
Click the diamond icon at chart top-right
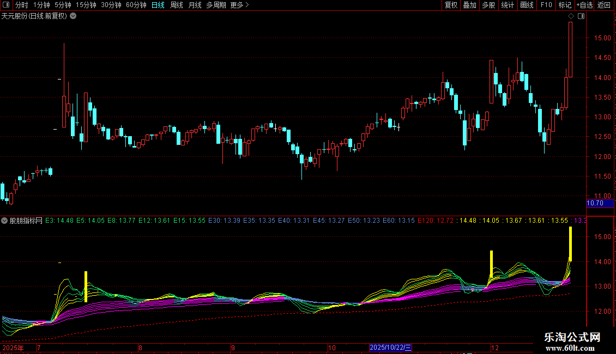pyautogui.click(x=571, y=16)
